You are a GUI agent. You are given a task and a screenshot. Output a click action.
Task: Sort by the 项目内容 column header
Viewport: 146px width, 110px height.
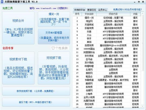tap(113, 14)
